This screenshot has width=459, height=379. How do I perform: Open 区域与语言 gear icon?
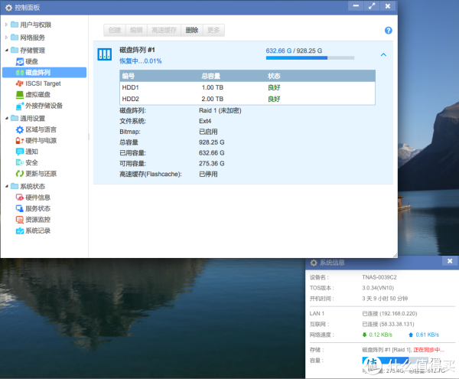[20, 129]
